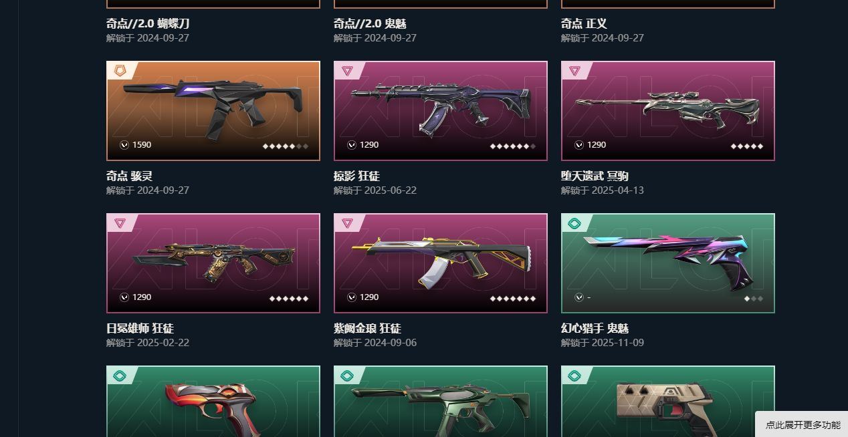The height and width of the screenshot is (437, 848).
Task: Click the green tier badge on the red pistol card
Action: pyautogui.click(x=120, y=376)
